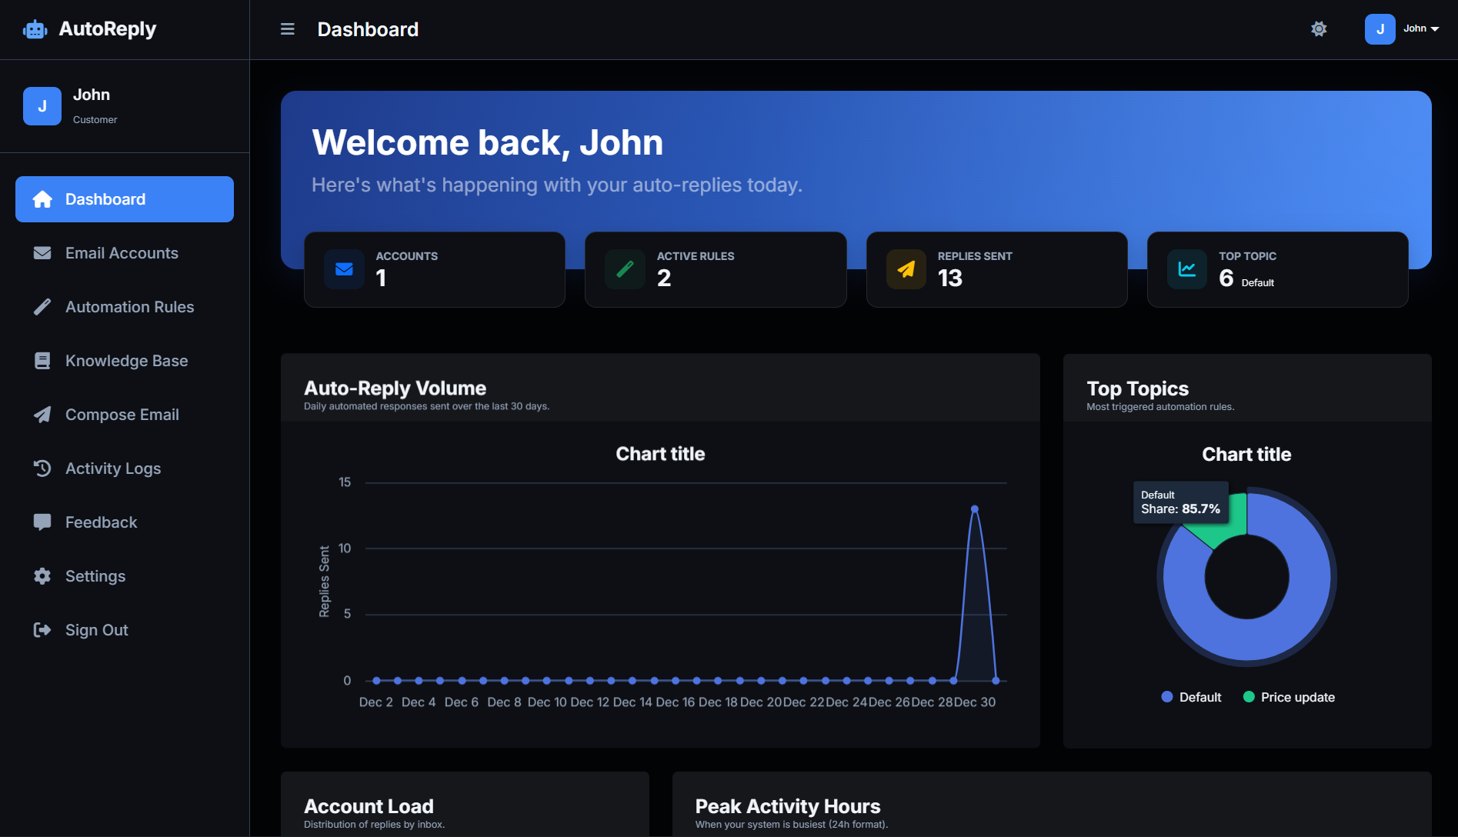Viewport: 1458px width, 837px height.
Task: Click the AutoReply robot logo
Action: [35, 28]
